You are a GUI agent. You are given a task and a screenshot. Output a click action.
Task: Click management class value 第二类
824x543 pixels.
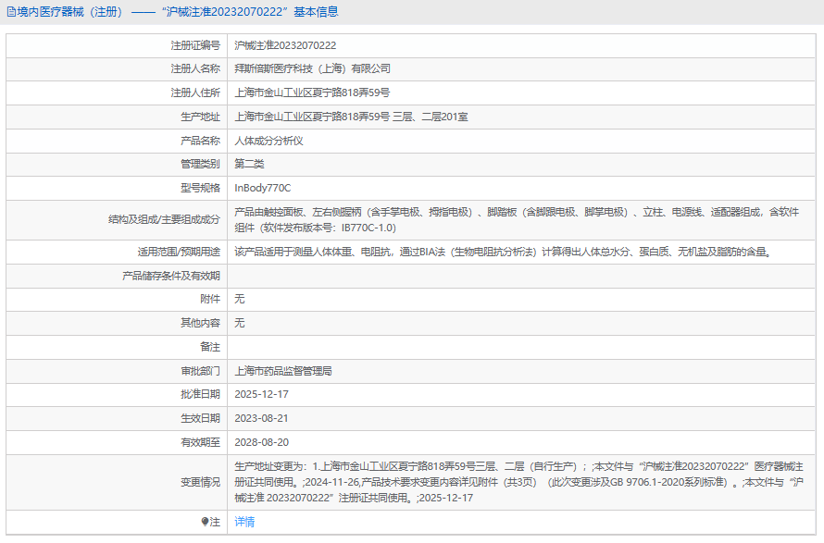pos(249,164)
